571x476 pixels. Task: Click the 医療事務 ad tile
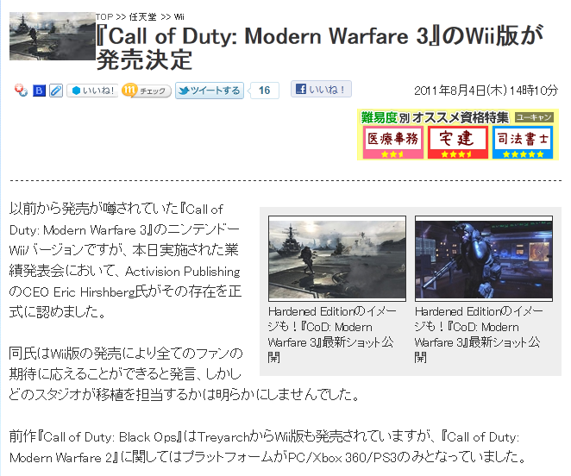pos(393,142)
